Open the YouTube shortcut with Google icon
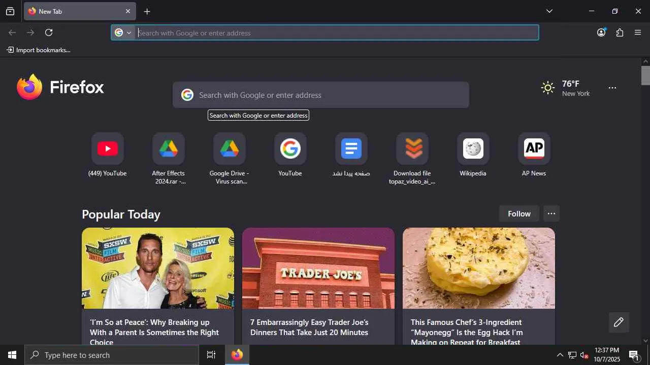This screenshot has width=650, height=365. pyautogui.click(x=290, y=155)
